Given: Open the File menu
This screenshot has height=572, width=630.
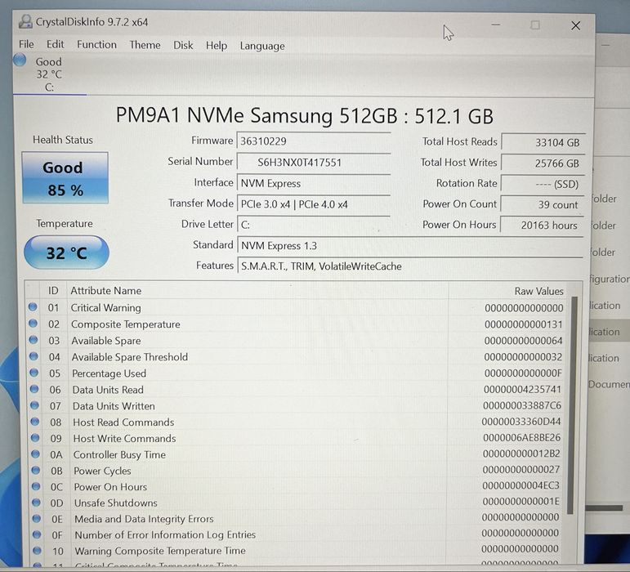Looking at the screenshot, I should point(26,44).
